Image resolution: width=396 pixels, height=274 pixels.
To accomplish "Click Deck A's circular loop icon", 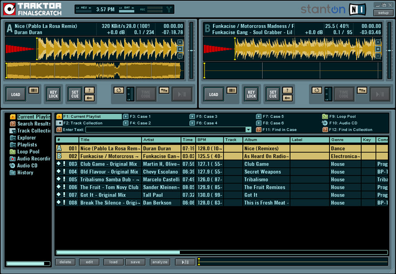I will (x=118, y=90).
